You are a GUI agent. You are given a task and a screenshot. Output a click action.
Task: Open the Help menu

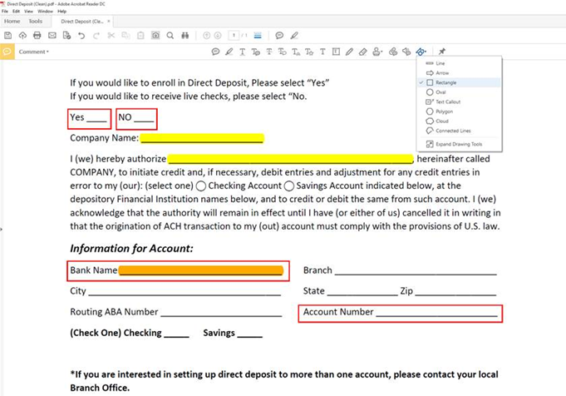62,11
